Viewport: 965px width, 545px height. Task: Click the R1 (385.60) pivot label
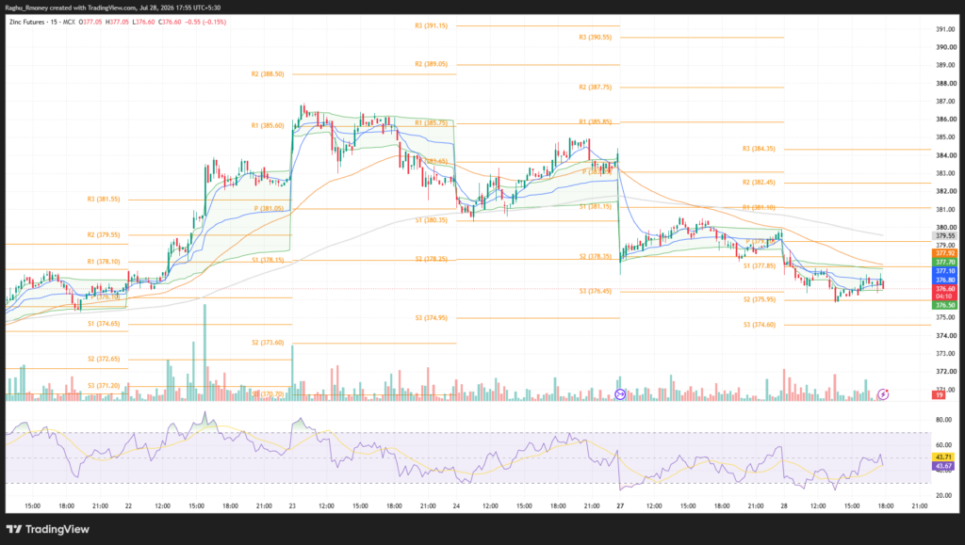pos(268,125)
